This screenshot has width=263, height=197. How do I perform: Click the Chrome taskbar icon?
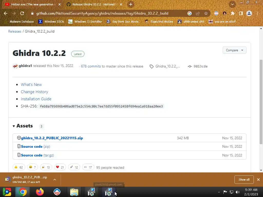tap(23, 192)
